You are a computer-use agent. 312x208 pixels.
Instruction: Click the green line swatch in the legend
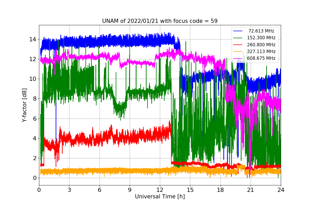(238, 38)
